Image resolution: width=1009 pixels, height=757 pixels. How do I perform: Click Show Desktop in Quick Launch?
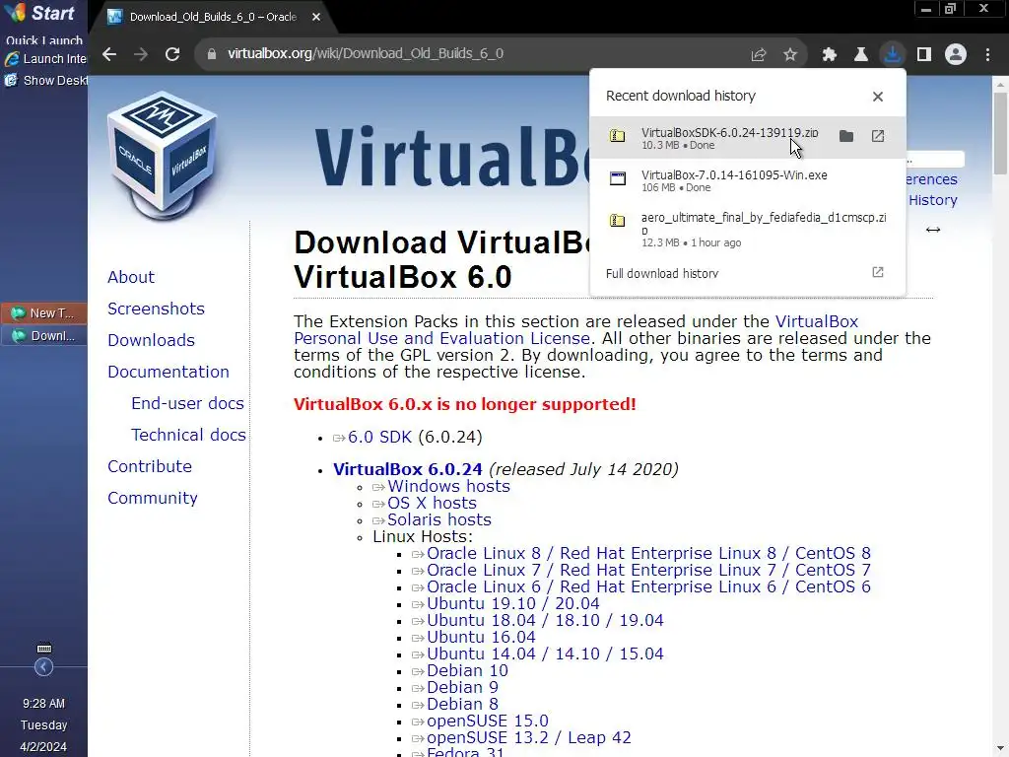point(45,81)
